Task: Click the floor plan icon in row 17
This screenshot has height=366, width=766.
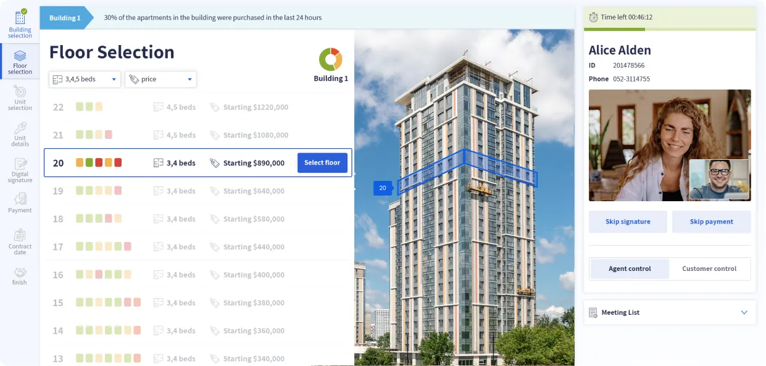Action: [x=158, y=247]
